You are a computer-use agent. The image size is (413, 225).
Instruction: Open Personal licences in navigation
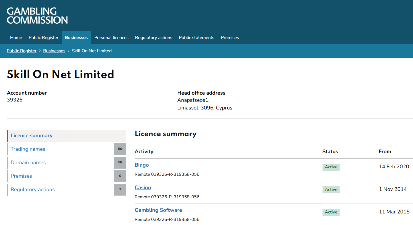click(x=111, y=38)
